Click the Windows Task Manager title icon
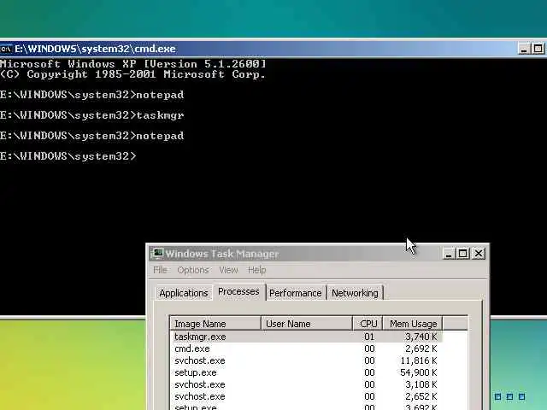 coord(158,254)
